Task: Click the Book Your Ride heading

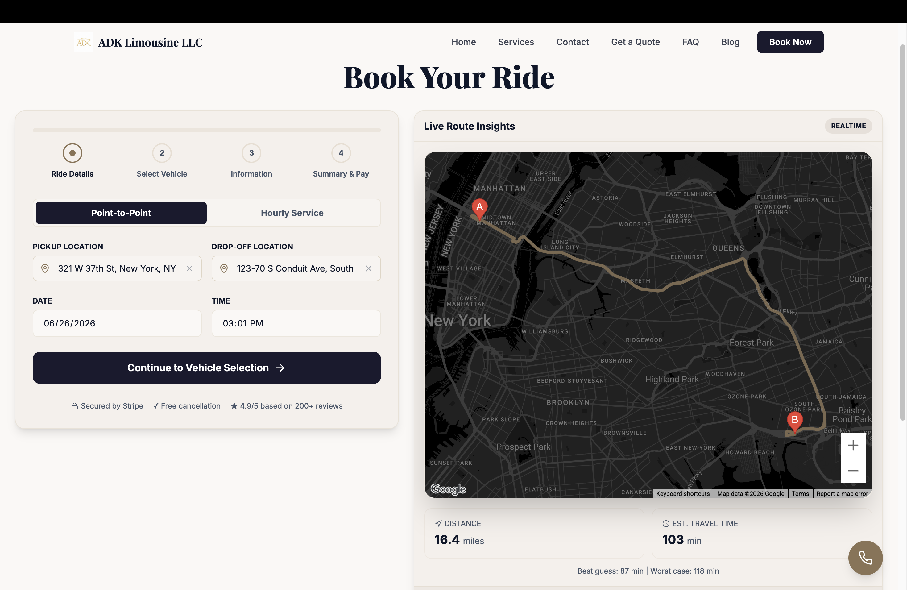Action: pyautogui.click(x=449, y=77)
